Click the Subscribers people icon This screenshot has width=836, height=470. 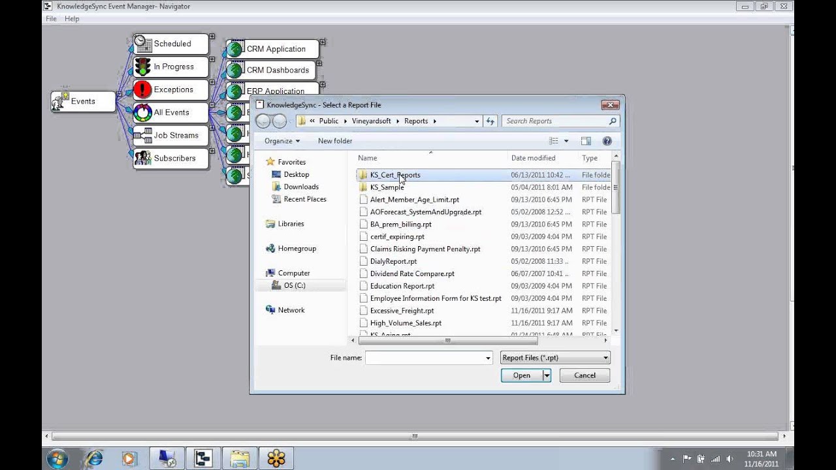[142, 158]
